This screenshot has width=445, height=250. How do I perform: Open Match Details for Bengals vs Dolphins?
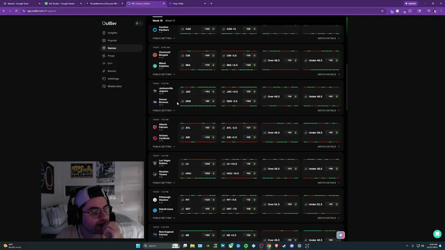click(x=329, y=74)
